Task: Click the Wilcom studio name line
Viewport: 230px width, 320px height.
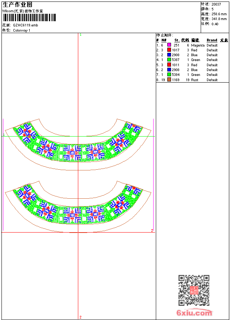Action: pyautogui.click(x=23, y=11)
